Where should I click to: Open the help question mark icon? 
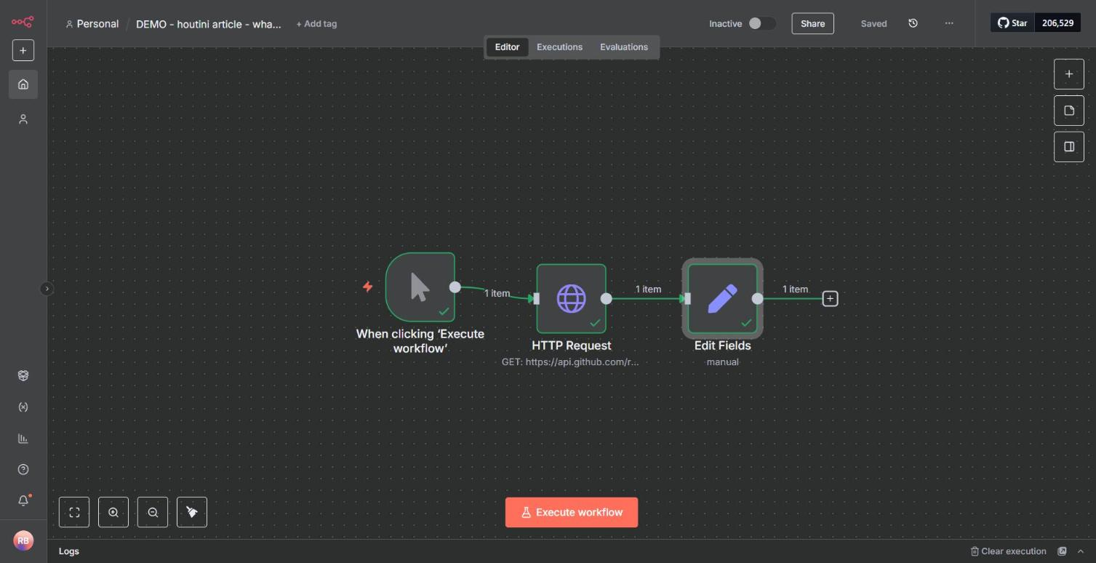pyautogui.click(x=23, y=469)
